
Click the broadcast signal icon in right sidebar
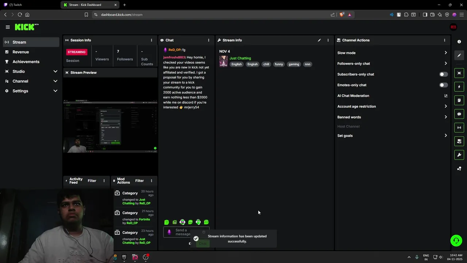click(459, 127)
